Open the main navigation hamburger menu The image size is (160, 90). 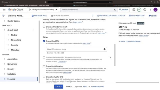click(x=4, y=9)
